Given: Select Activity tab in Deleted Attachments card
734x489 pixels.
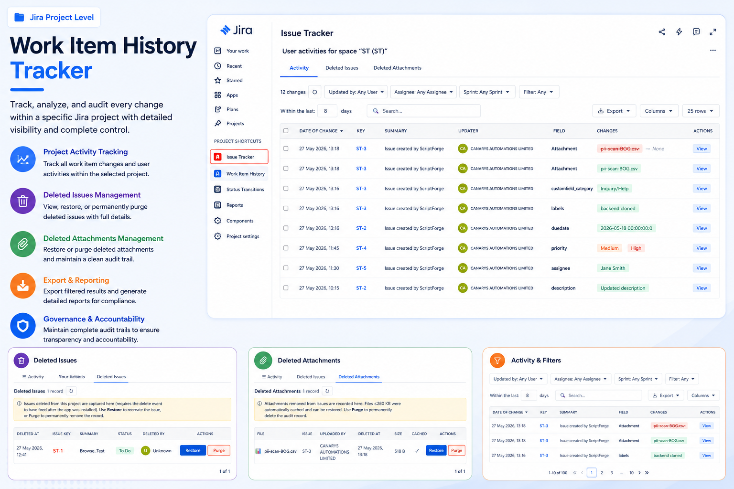Looking at the screenshot, I should point(272,377).
